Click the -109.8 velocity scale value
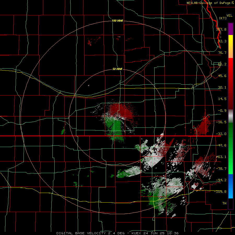 (x=220, y=192)
